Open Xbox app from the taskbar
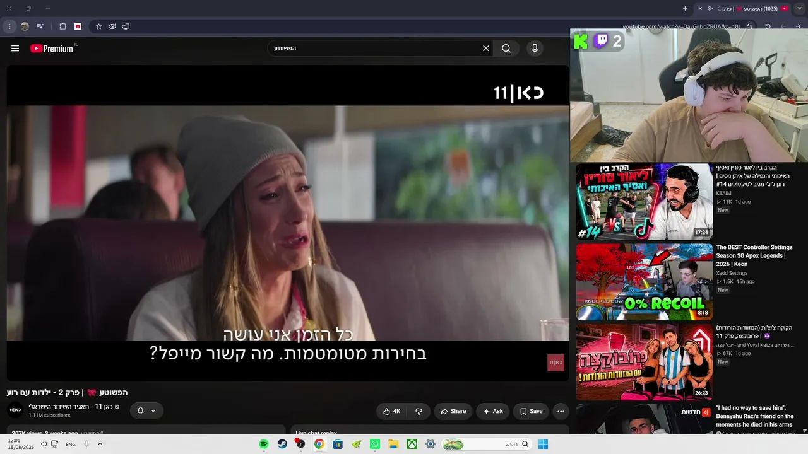 412,444
